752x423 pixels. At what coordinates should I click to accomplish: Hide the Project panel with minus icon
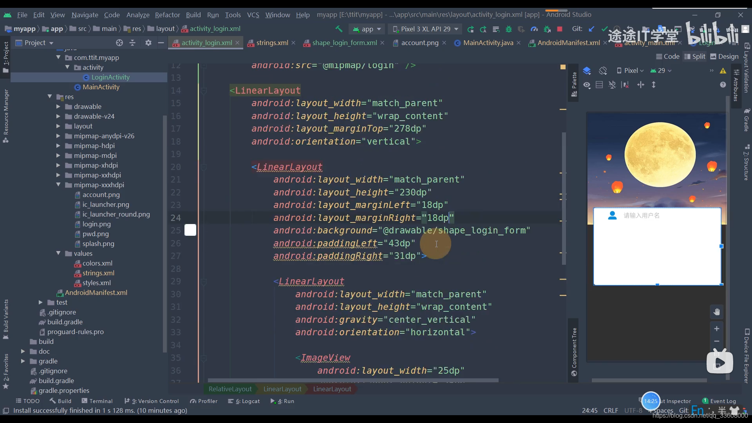[x=161, y=43]
